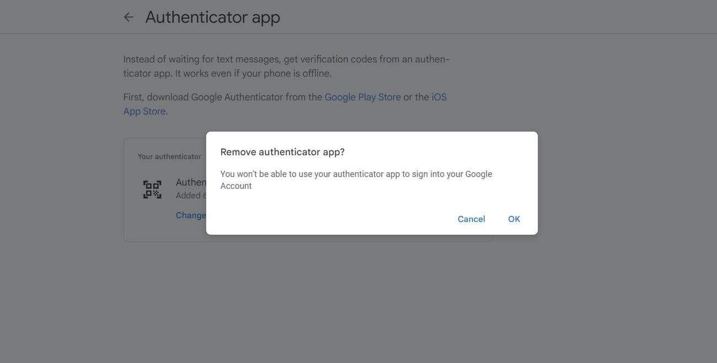717x363 pixels.
Task: Click the dialog warning text about sign-in
Action: 356,174
